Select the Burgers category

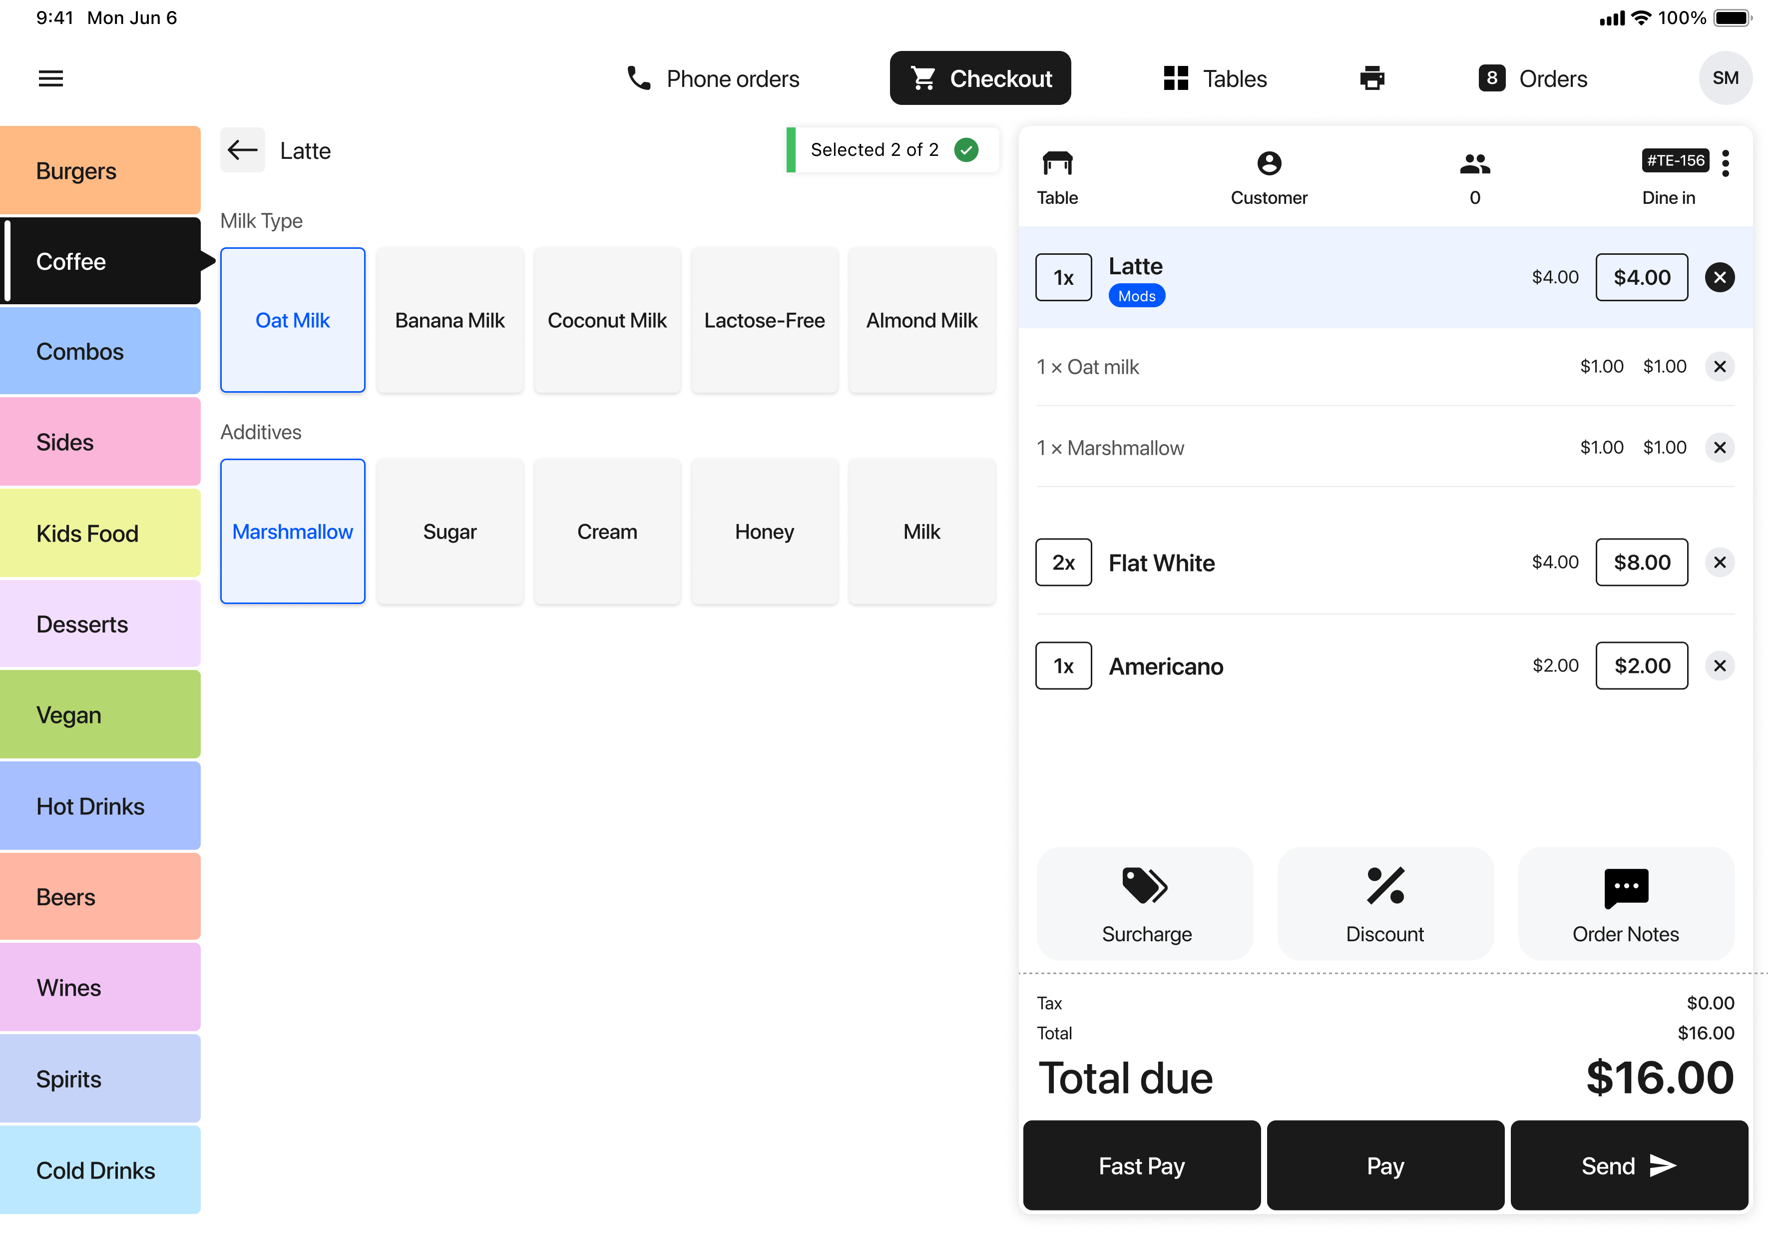[100, 171]
